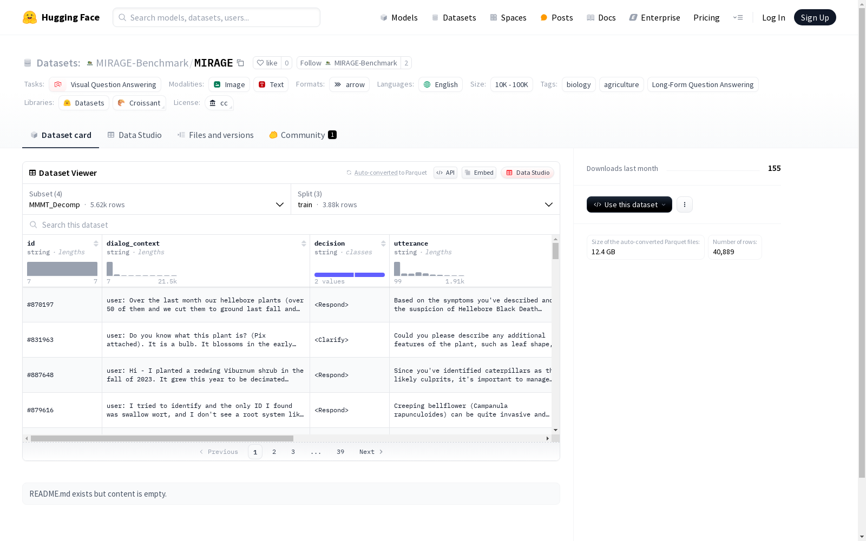Click the Datasets stack icon beside the title
866x541 pixels.
point(28,63)
